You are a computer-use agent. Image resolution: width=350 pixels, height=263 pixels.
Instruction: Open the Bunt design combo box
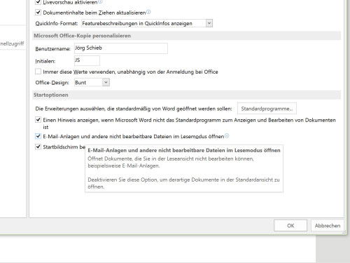click(92, 82)
